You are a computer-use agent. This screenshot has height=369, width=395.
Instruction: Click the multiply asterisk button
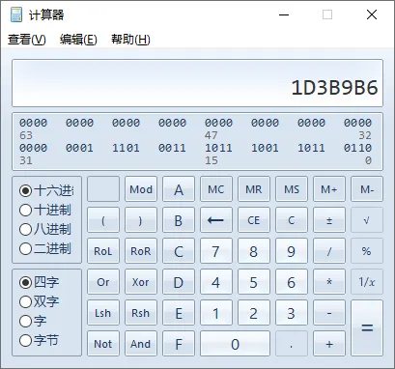329,282
